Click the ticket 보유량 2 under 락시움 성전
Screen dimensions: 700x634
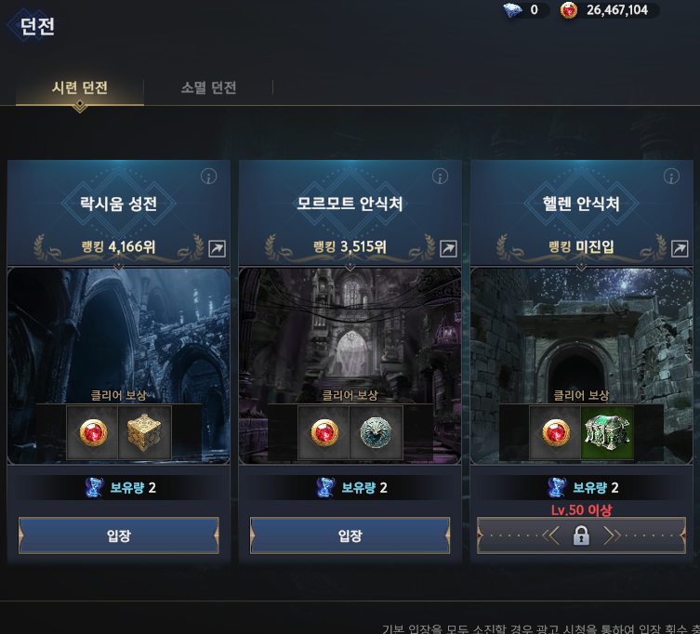coord(119,487)
